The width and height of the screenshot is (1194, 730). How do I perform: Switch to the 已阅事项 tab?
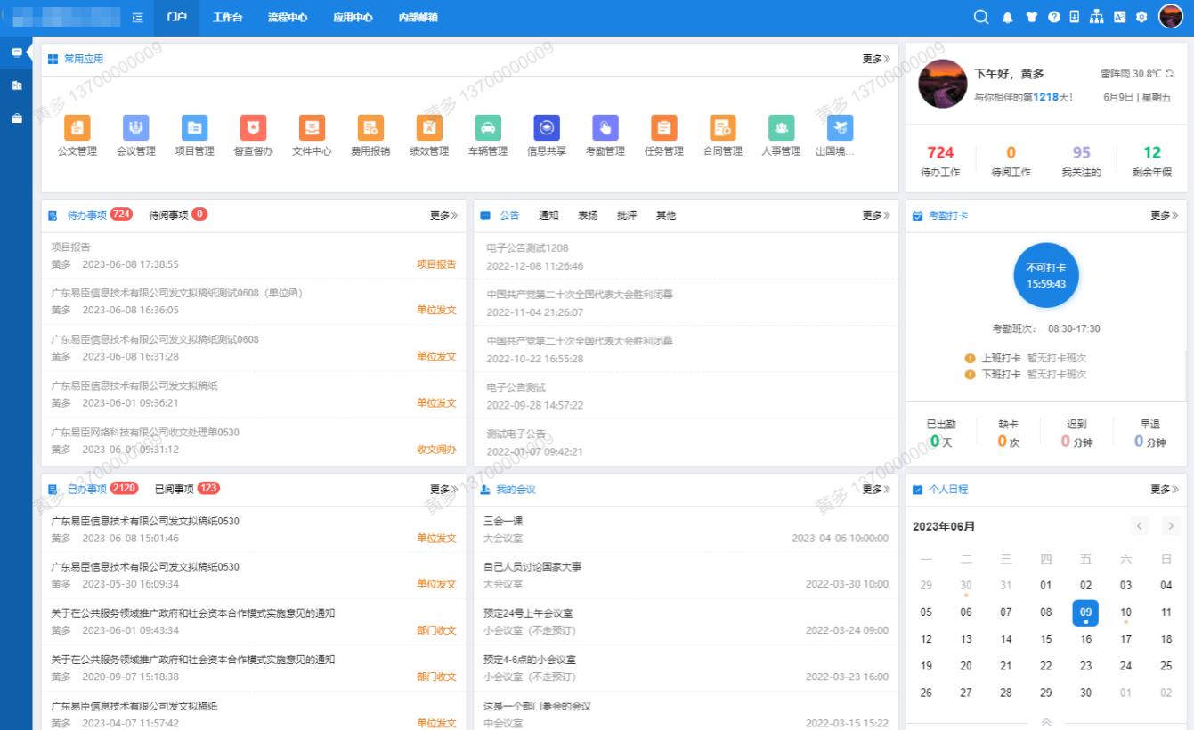click(175, 489)
